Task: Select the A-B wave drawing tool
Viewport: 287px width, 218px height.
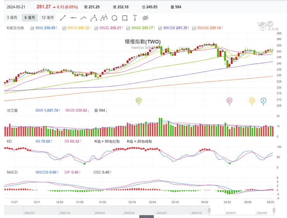Action: (x=93, y=18)
